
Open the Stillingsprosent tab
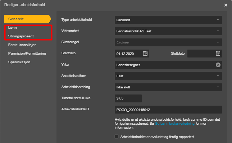click(21, 36)
